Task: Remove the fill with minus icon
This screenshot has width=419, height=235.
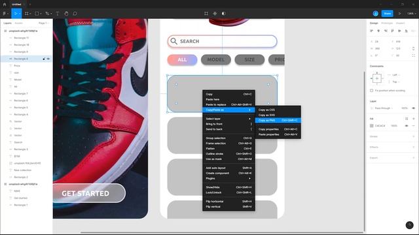Action: point(414,126)
